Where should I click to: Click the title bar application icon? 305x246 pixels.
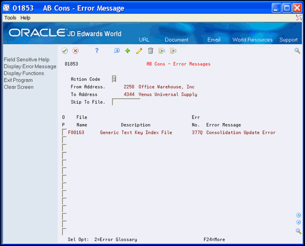[x=6, y=8]
